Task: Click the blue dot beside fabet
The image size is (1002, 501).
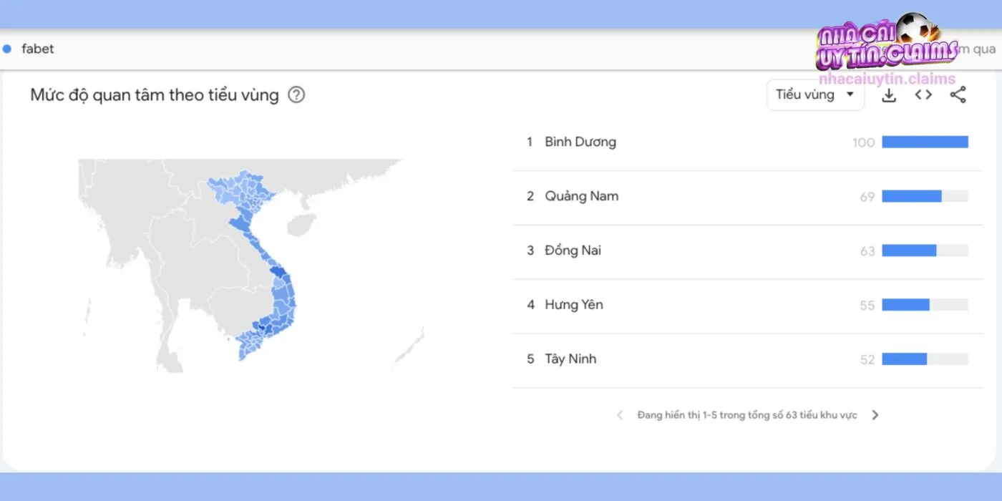Action: click(7, 49)
